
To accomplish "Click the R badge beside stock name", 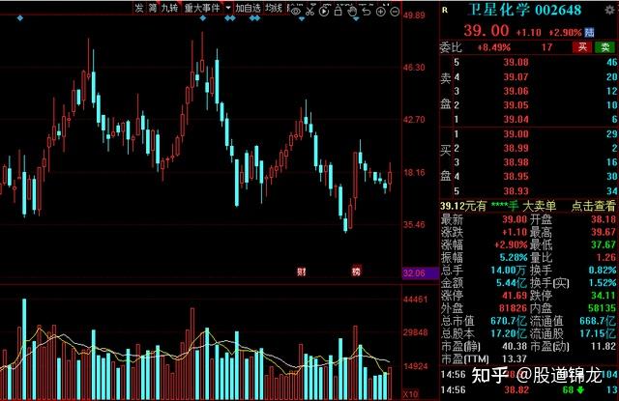I will click(445, 11).
